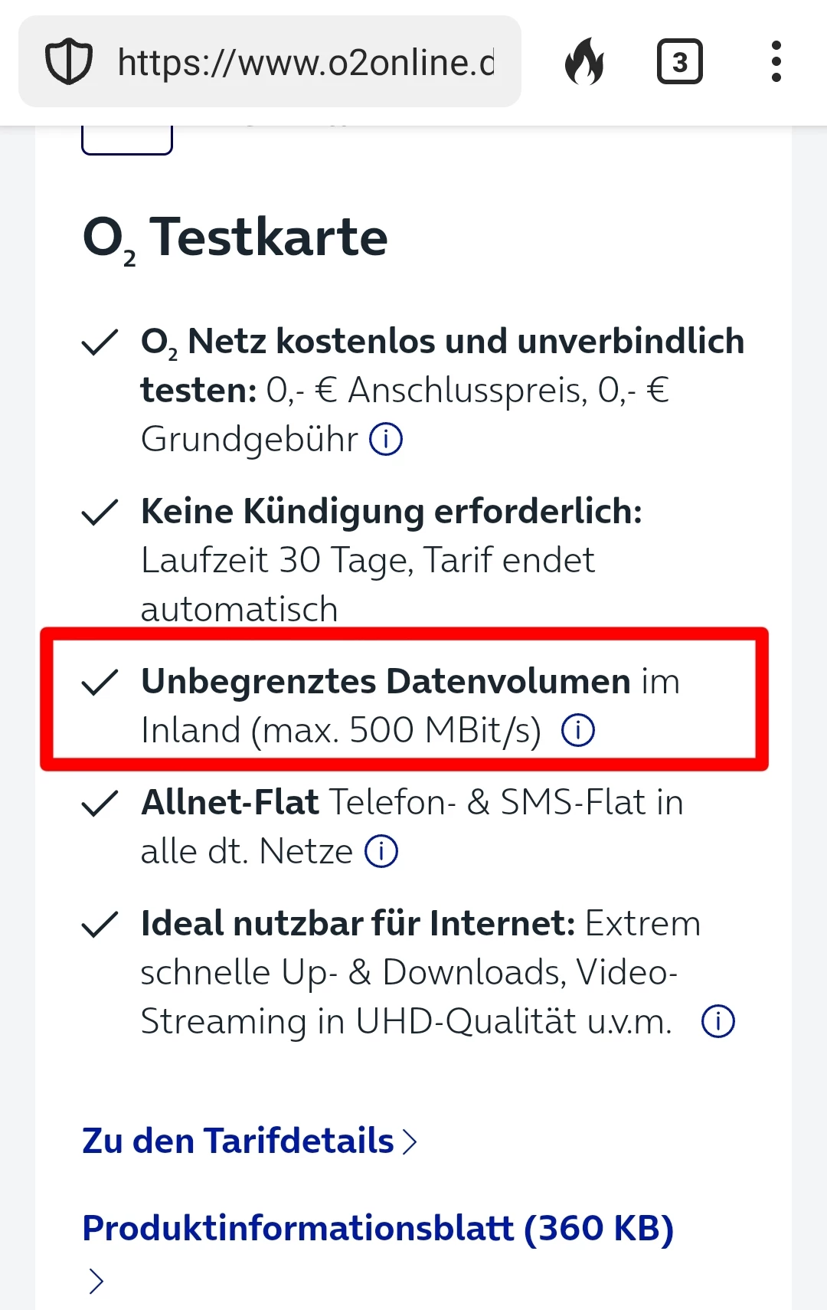Open info icon after UHD-Qualität u.v.m.
The height and width of the screenshot is (1310, 827).
pos(717,1021)
